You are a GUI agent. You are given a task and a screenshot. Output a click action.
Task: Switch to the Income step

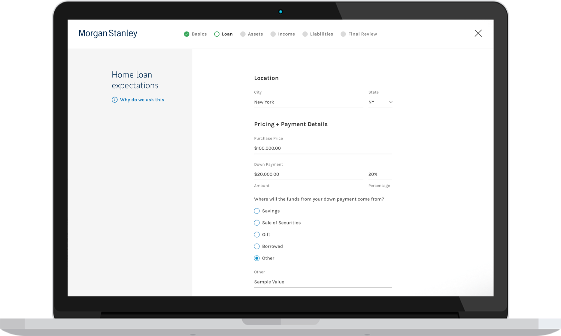pos(283,34)
